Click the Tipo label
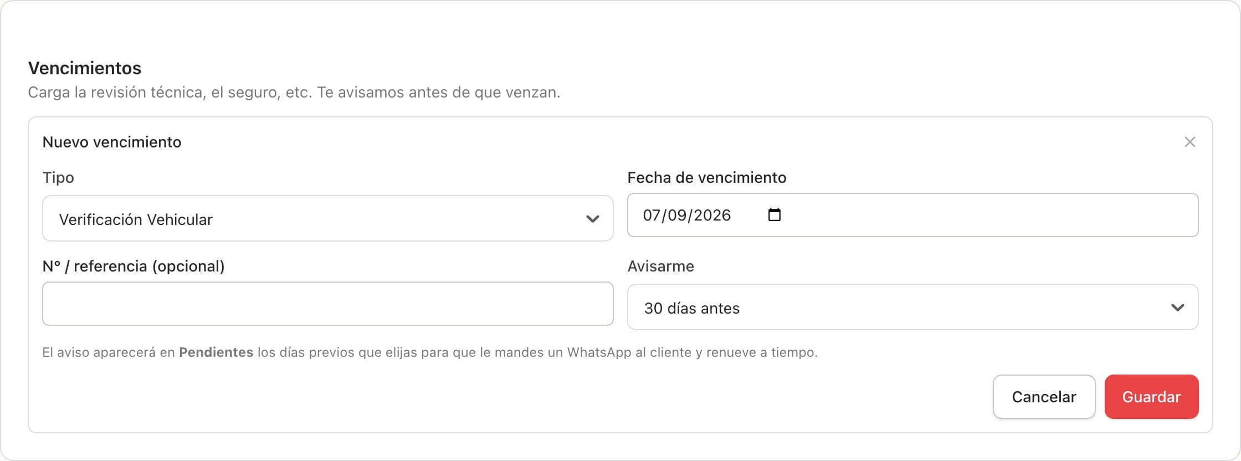Viewport: 1241px width, 461px height. point(58,178)
